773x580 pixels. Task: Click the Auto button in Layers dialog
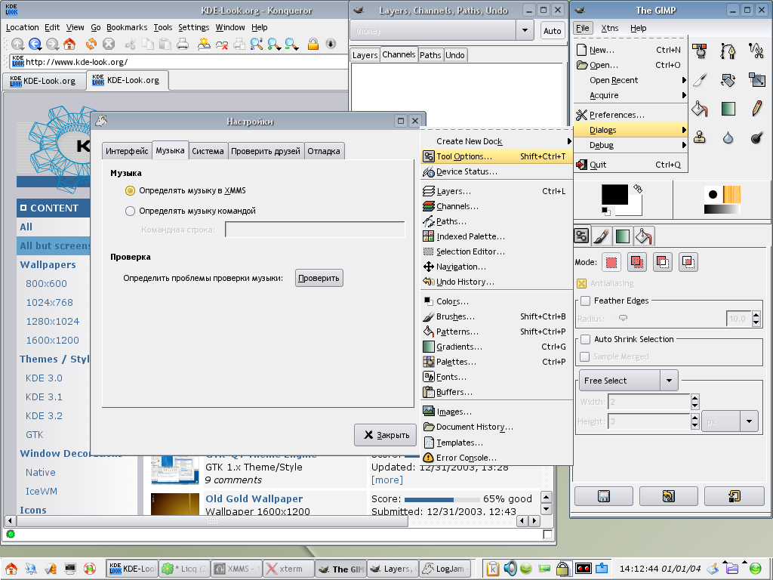[x=552, y=30]
